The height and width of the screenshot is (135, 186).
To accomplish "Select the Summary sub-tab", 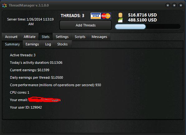I will 12,44.
